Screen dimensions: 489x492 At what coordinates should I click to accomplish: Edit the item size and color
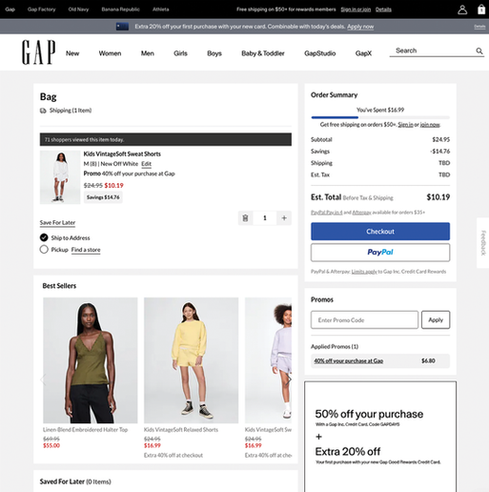(x=146, y=164)
